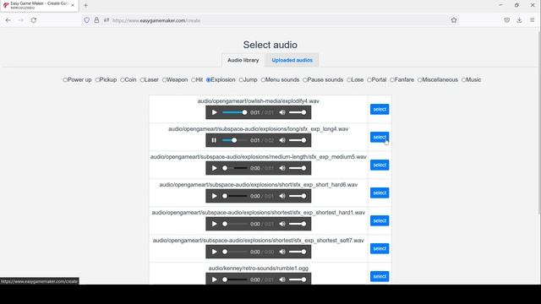Bookmark this page with the star icon
This screenshot has width=541, height=304.
pyautogui.click(x=454, y=20)
